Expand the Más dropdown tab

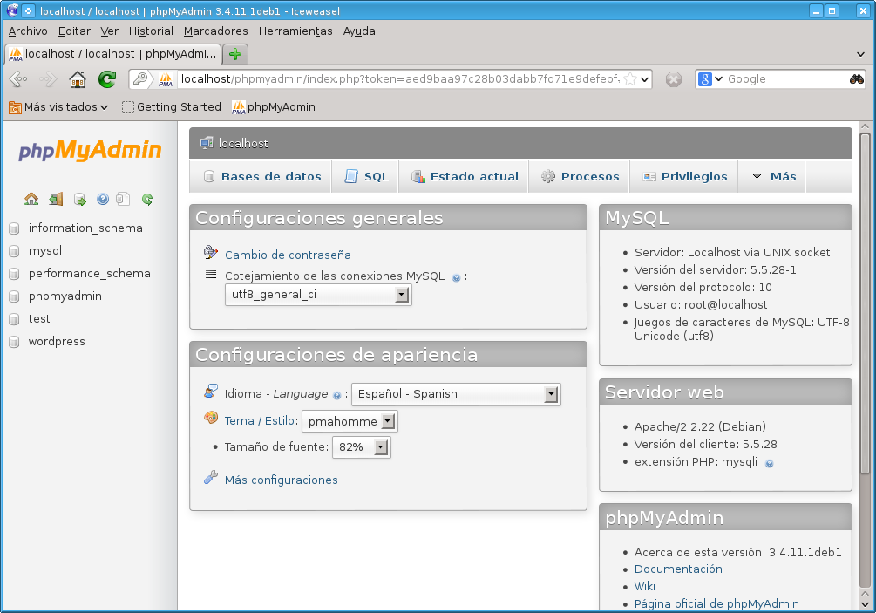point(774,177)
